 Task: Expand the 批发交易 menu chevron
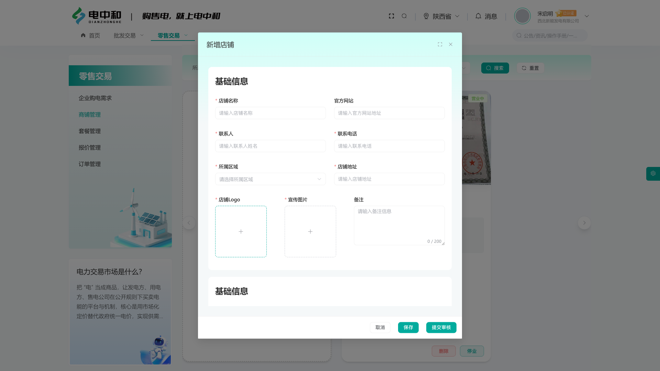tap(142, 35)
